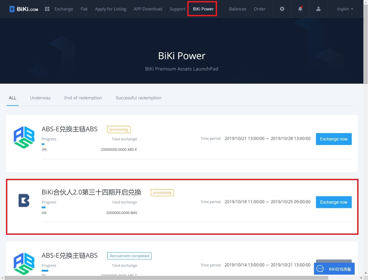Open the first ABS-E兑换主链ABS title
The image size is (368, 280).
[x=70, y=129]
